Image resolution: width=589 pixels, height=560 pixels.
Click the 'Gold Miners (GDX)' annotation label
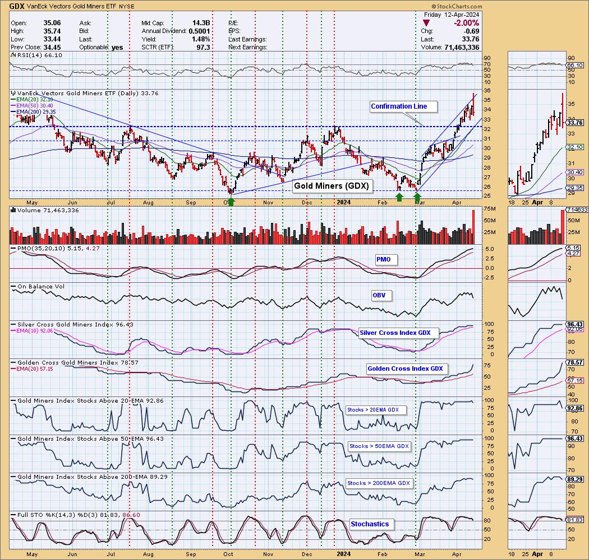click(x=332, y=186)
